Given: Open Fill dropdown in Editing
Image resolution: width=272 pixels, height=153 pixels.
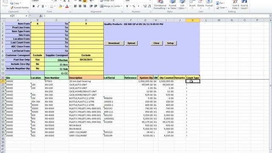Looking at the screenshot, I should coord(220,3).
